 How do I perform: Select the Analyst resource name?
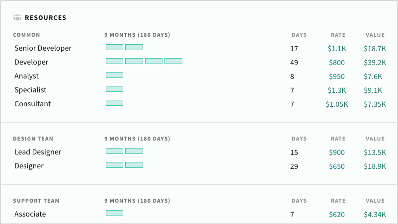(26, 76)
